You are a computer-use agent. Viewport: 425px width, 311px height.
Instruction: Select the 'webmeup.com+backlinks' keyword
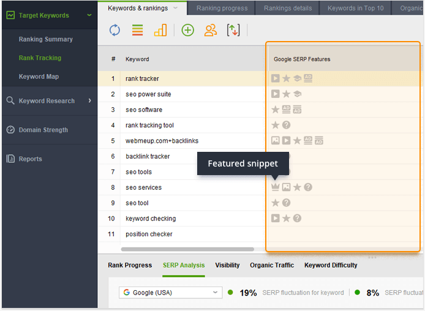[x=162, y=141]
